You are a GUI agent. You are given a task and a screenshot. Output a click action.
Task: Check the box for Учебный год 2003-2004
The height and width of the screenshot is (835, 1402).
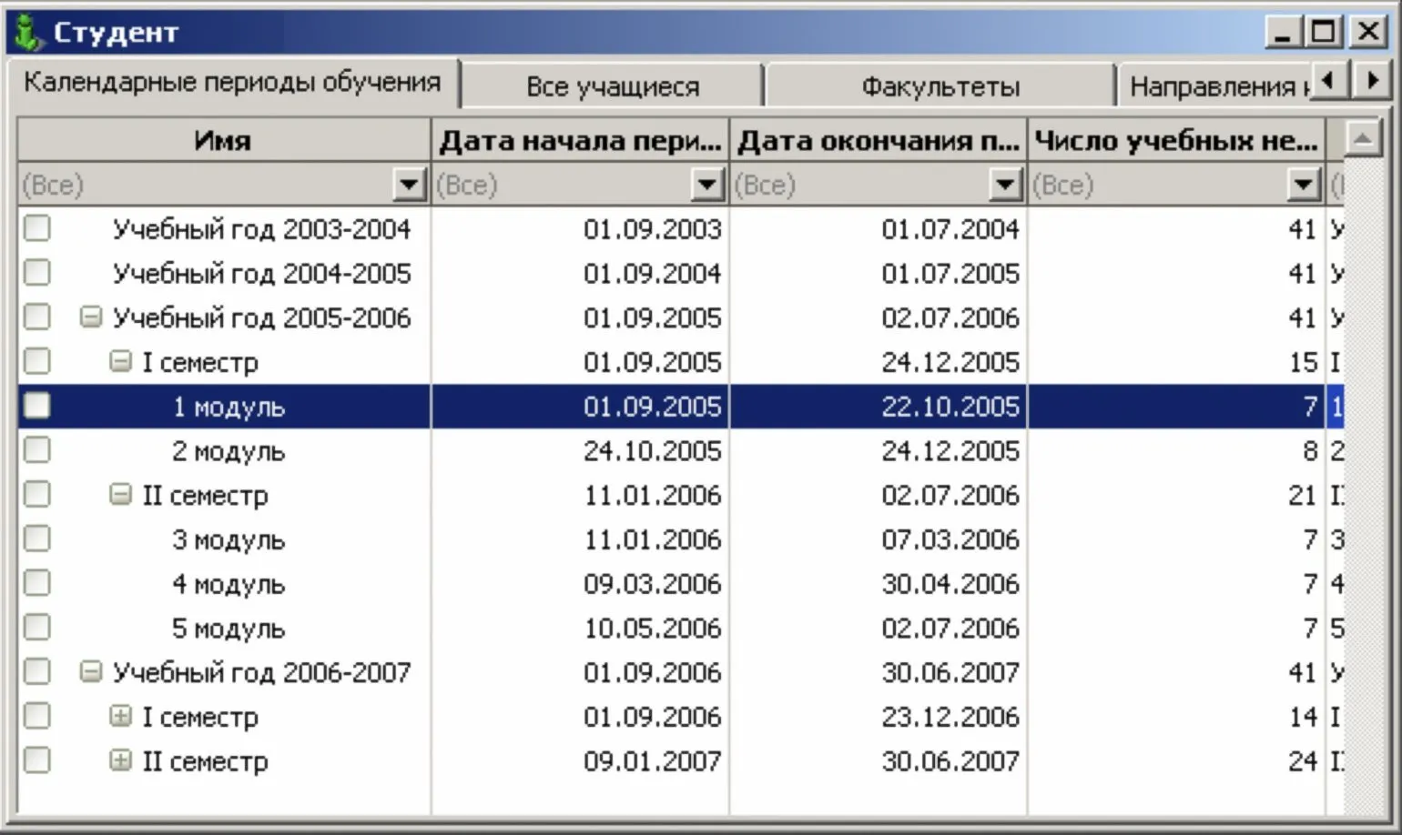point(37,228)
